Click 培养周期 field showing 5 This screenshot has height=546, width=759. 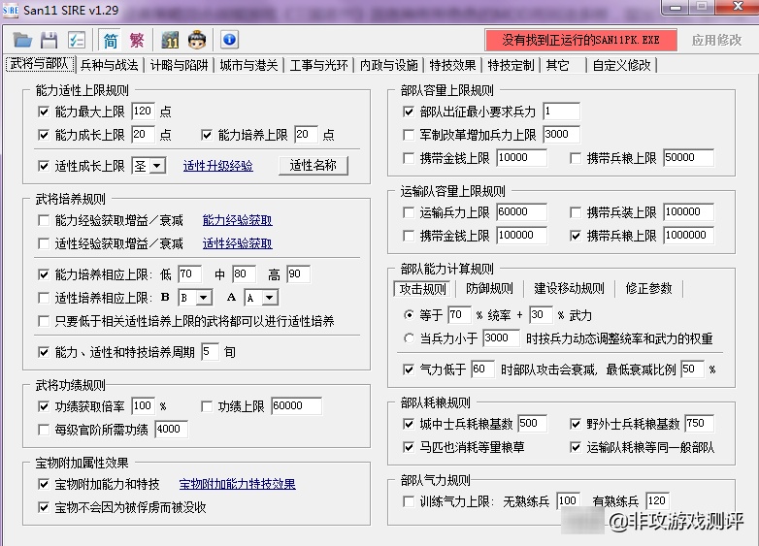[x=210, y=352]
